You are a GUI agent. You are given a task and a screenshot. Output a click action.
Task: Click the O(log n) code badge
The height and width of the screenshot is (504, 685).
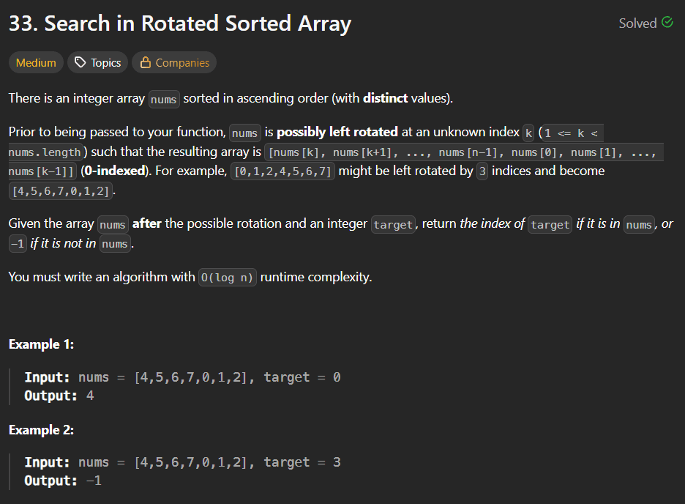227,277
